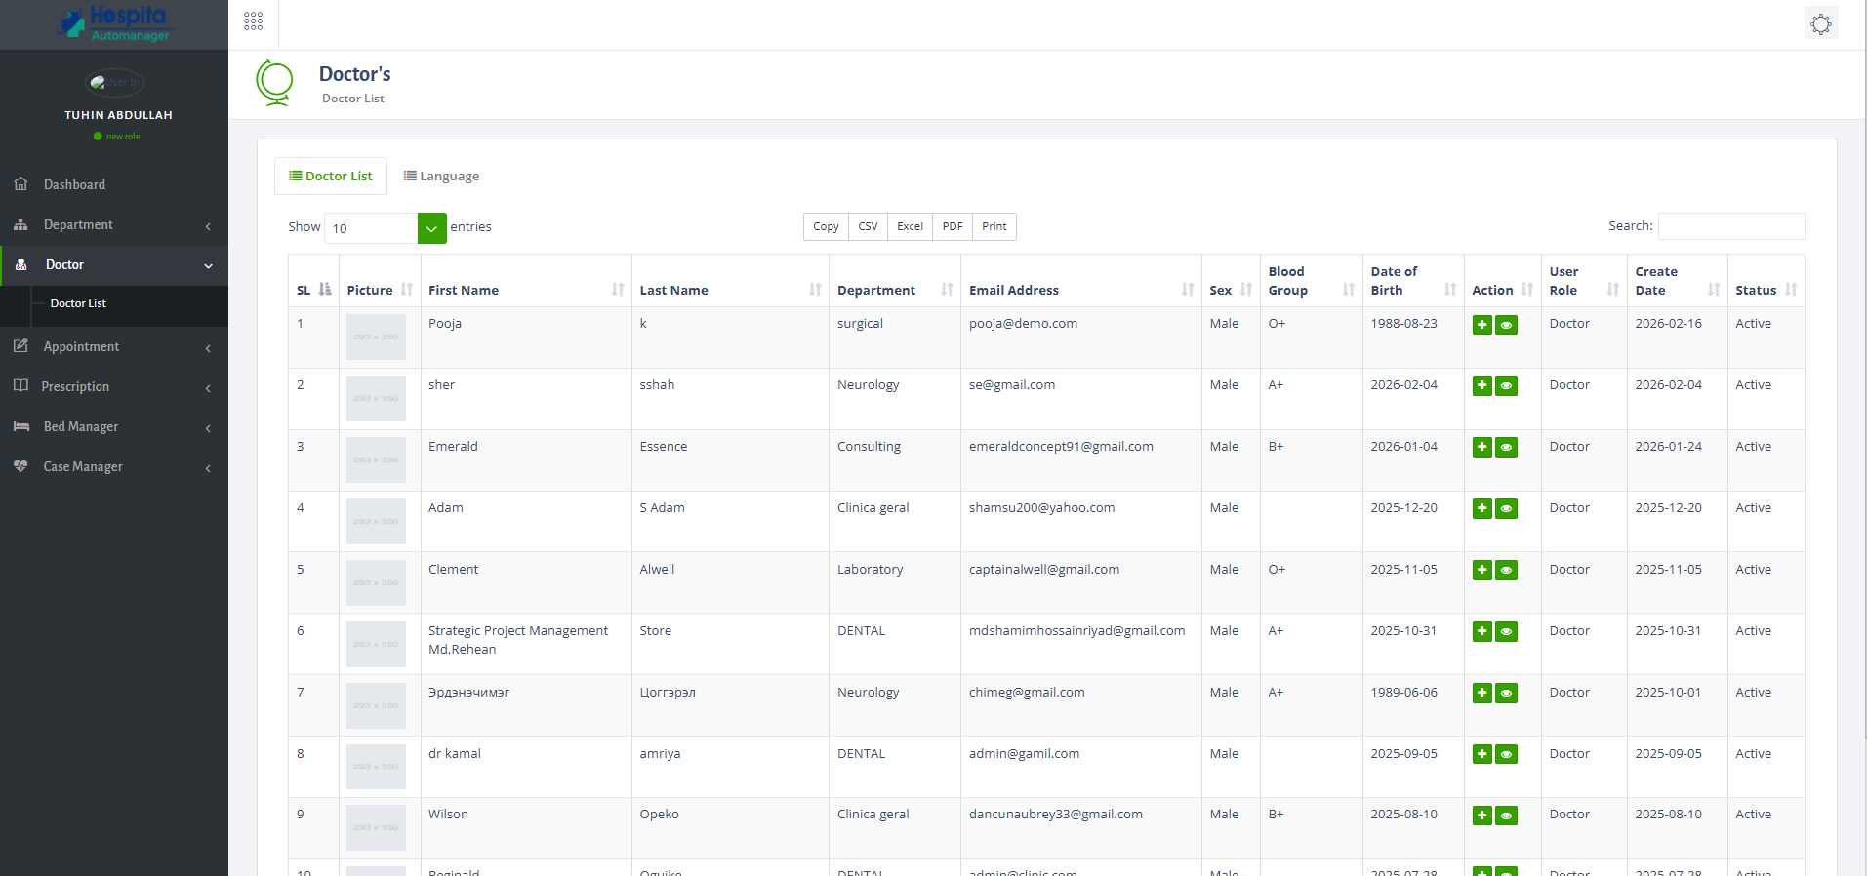Click green plus action for sher
1867x876 pixels.
1482,386
